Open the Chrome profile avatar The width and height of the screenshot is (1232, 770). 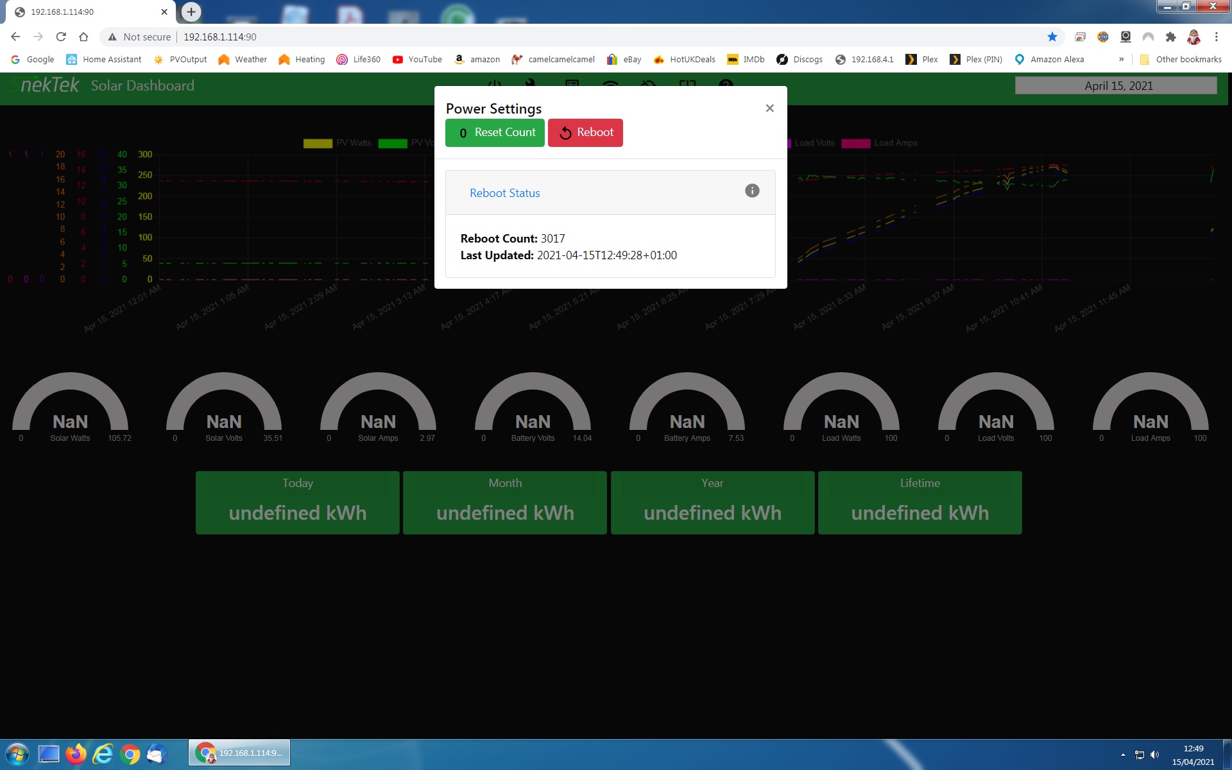tap(1193, 37)
